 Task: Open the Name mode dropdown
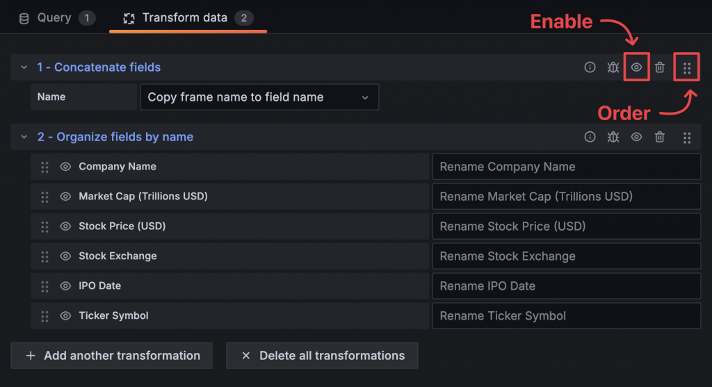click(259, 97)
